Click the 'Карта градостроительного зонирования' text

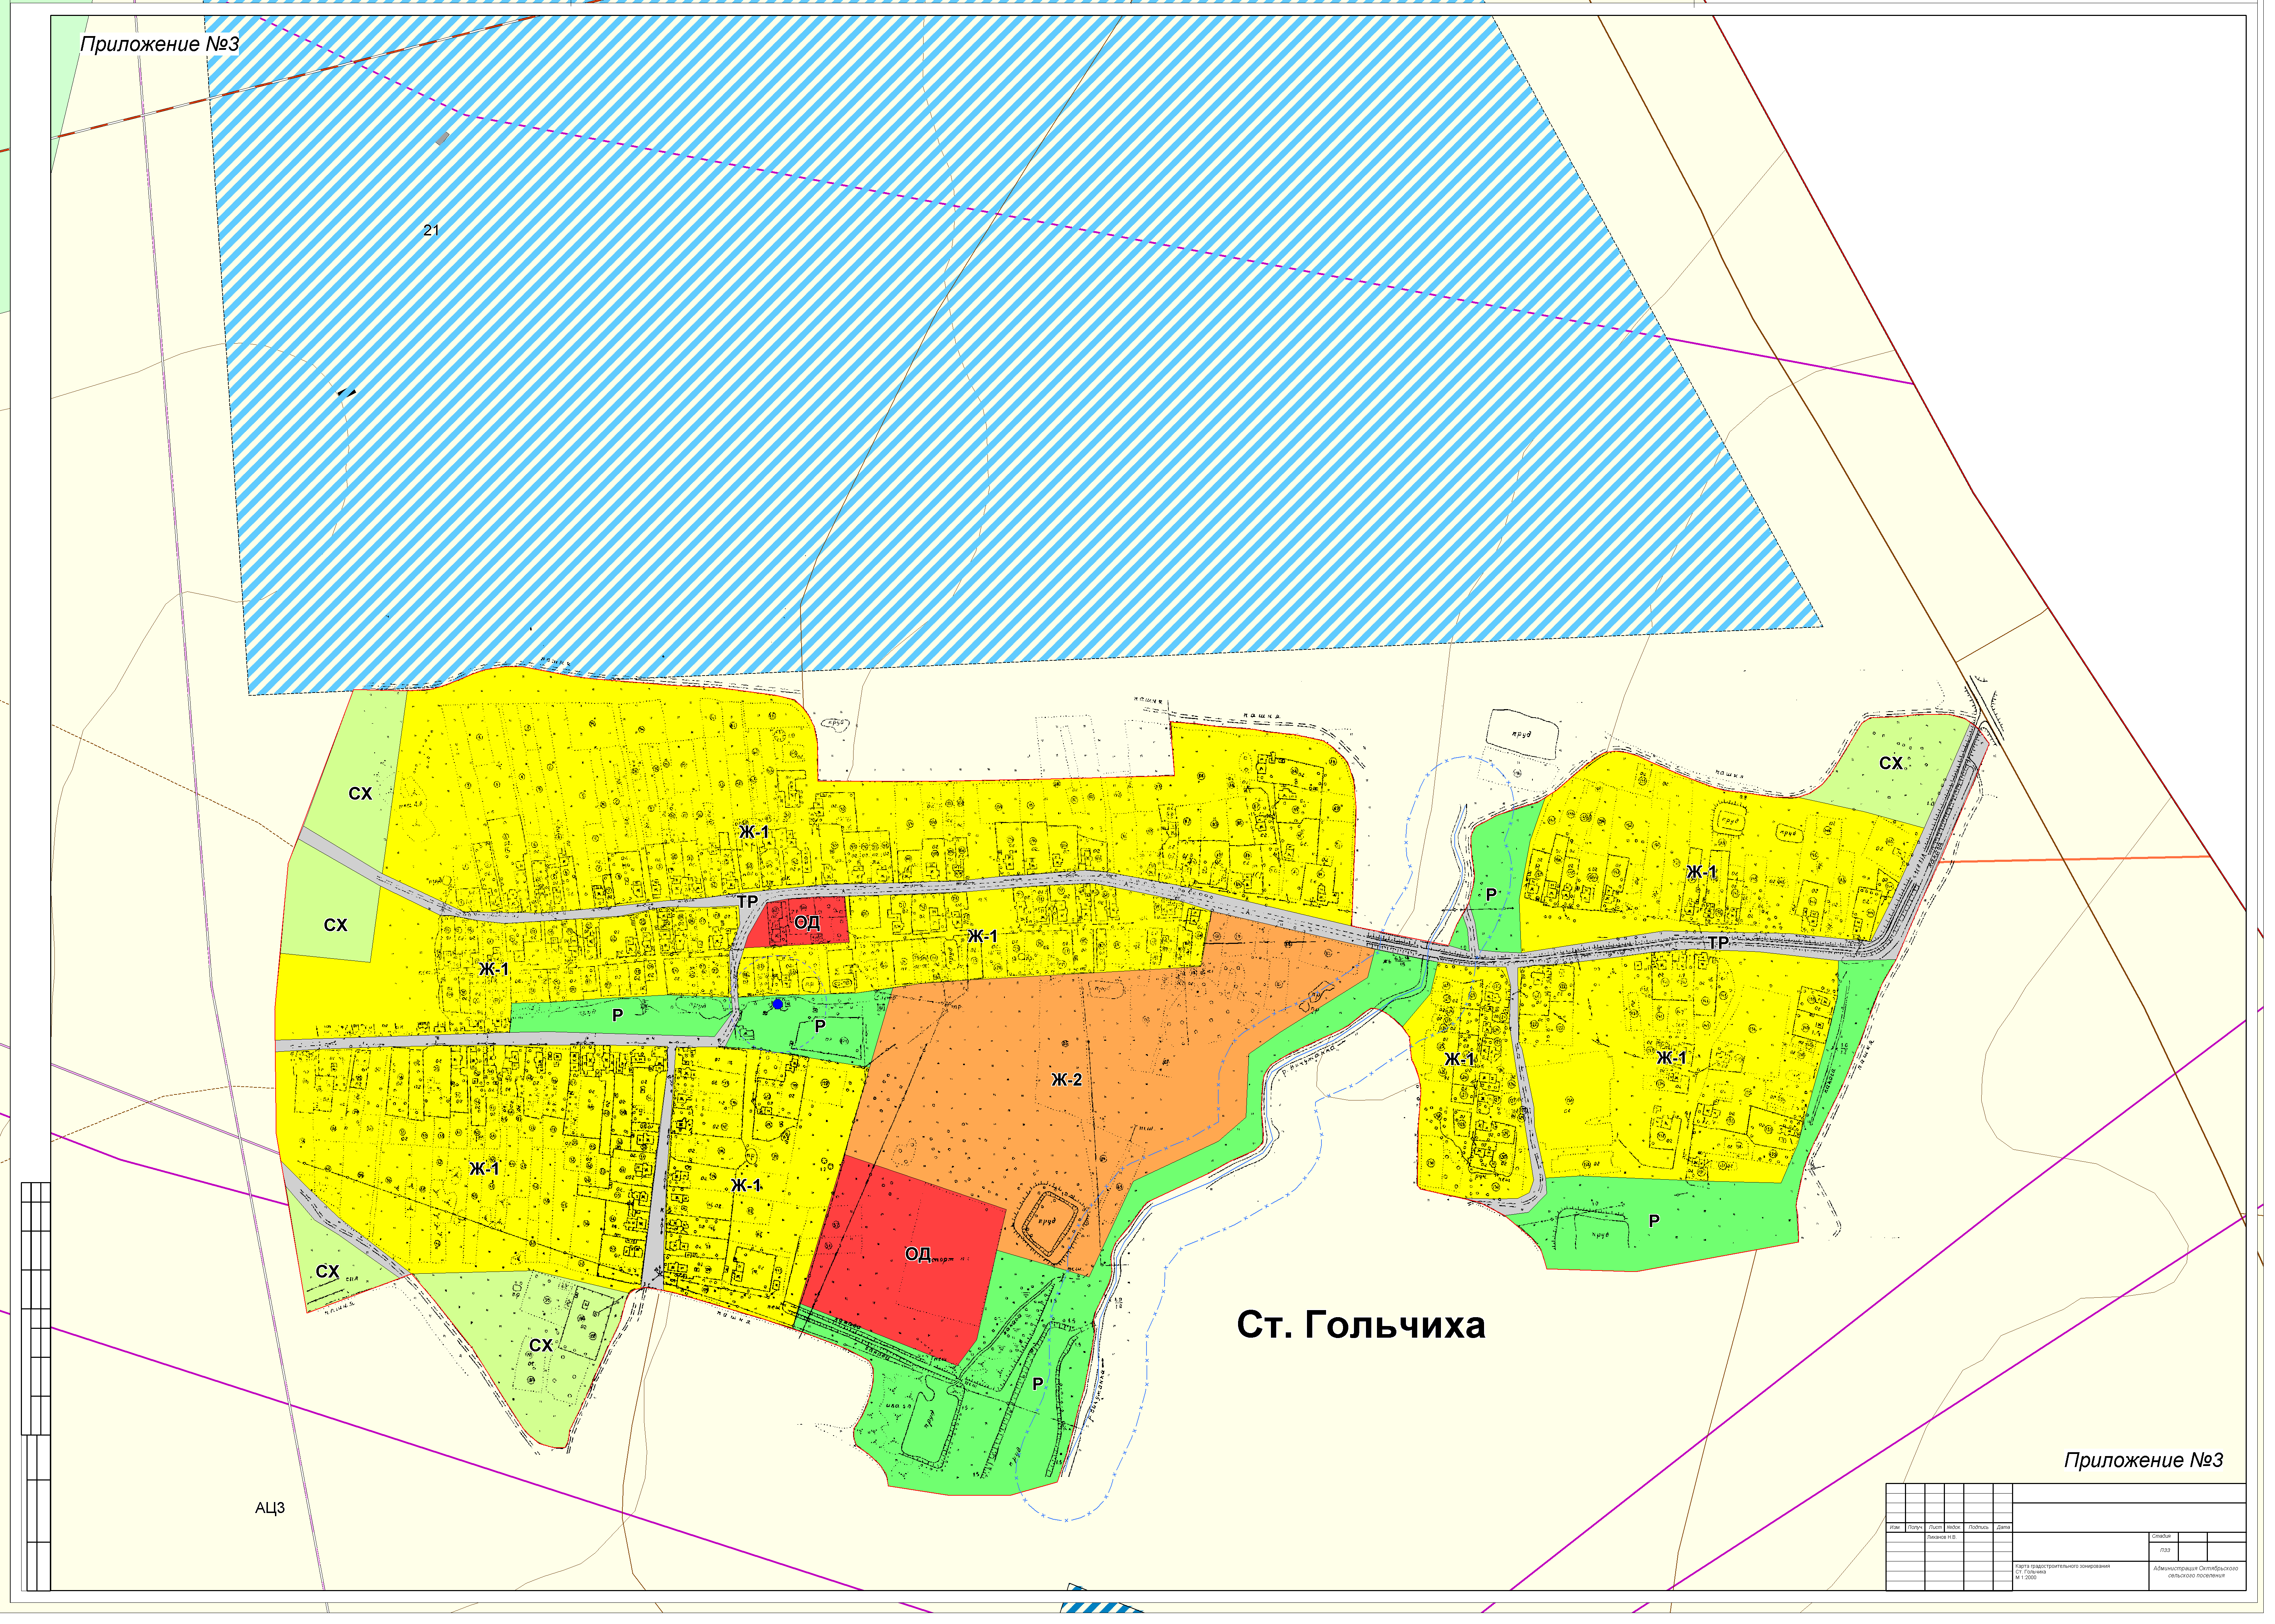2062,1566
